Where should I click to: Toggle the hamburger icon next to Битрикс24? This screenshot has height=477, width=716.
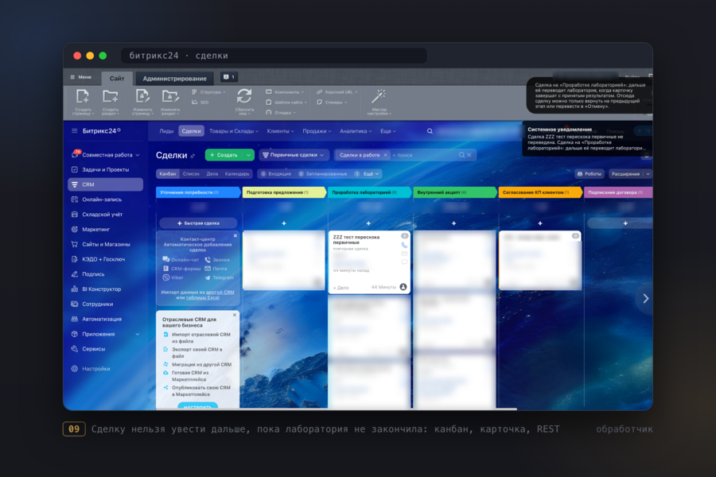[75, 131]
